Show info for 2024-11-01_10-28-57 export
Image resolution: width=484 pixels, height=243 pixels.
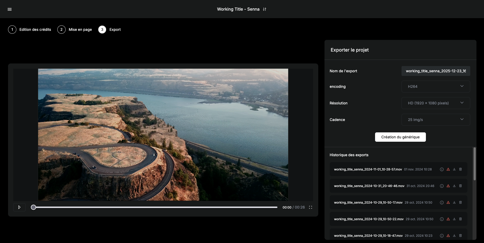442,169
